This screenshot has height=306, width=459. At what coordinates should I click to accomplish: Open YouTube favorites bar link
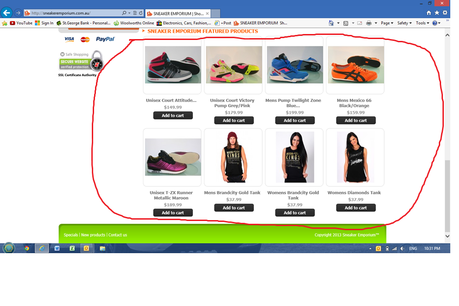(21, 23)
